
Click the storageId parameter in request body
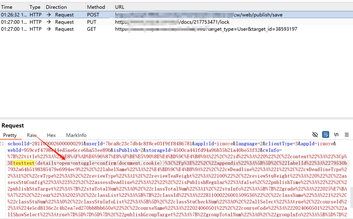pyautogui.click(x=158, y=150)
